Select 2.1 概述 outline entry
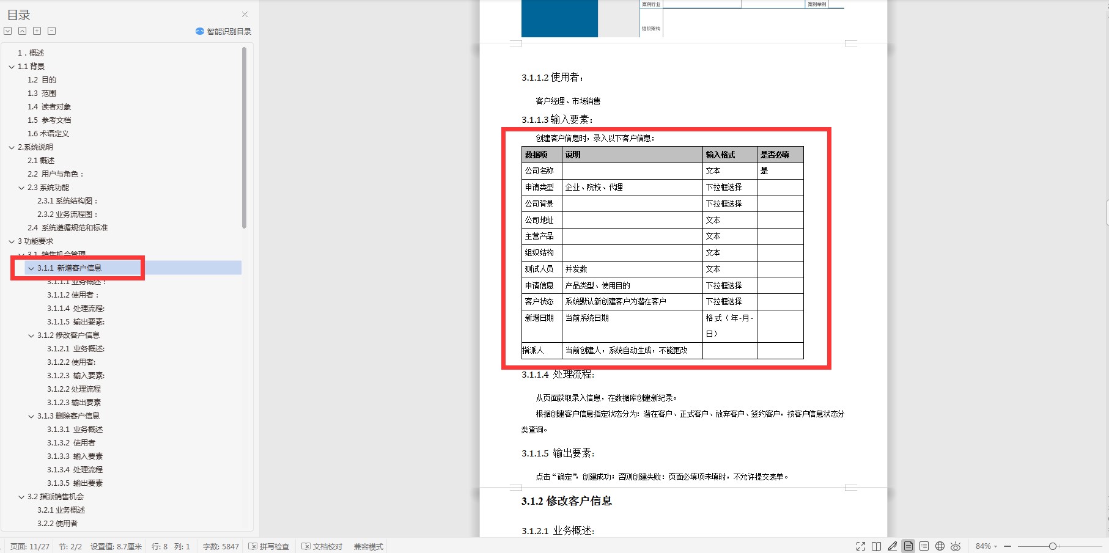Viewport: 1109px width, 553px height. coord(41,161)
